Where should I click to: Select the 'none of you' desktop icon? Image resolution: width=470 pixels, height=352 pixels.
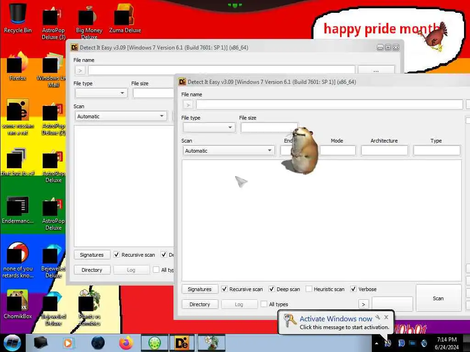(18, 260)
